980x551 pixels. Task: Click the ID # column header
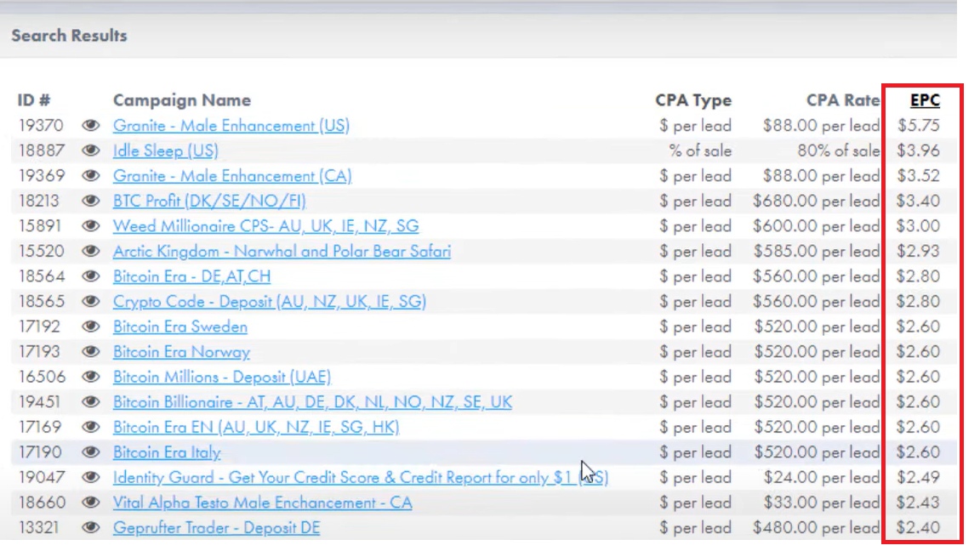tap(34, 100)
